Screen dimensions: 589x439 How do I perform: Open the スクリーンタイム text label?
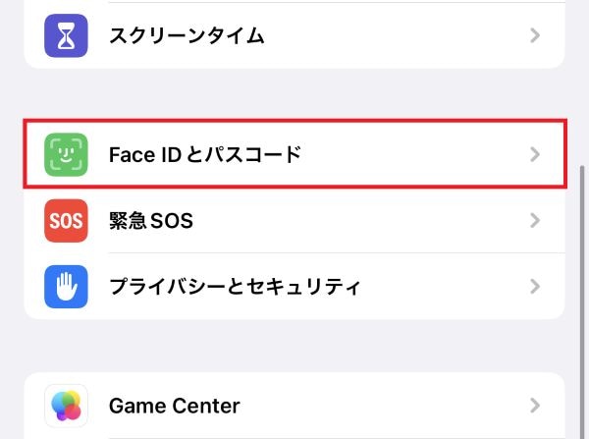pos(187,36)
